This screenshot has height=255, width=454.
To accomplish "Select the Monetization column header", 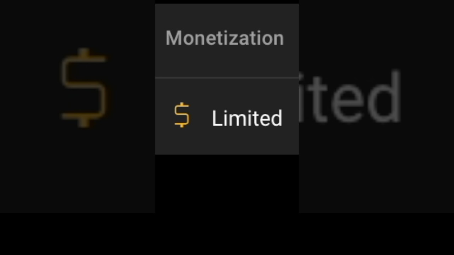I will tap(225, 38).
